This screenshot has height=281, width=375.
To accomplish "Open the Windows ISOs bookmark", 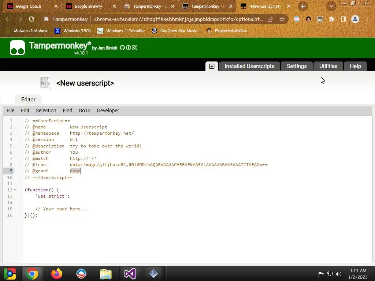I will pos(73,31).
